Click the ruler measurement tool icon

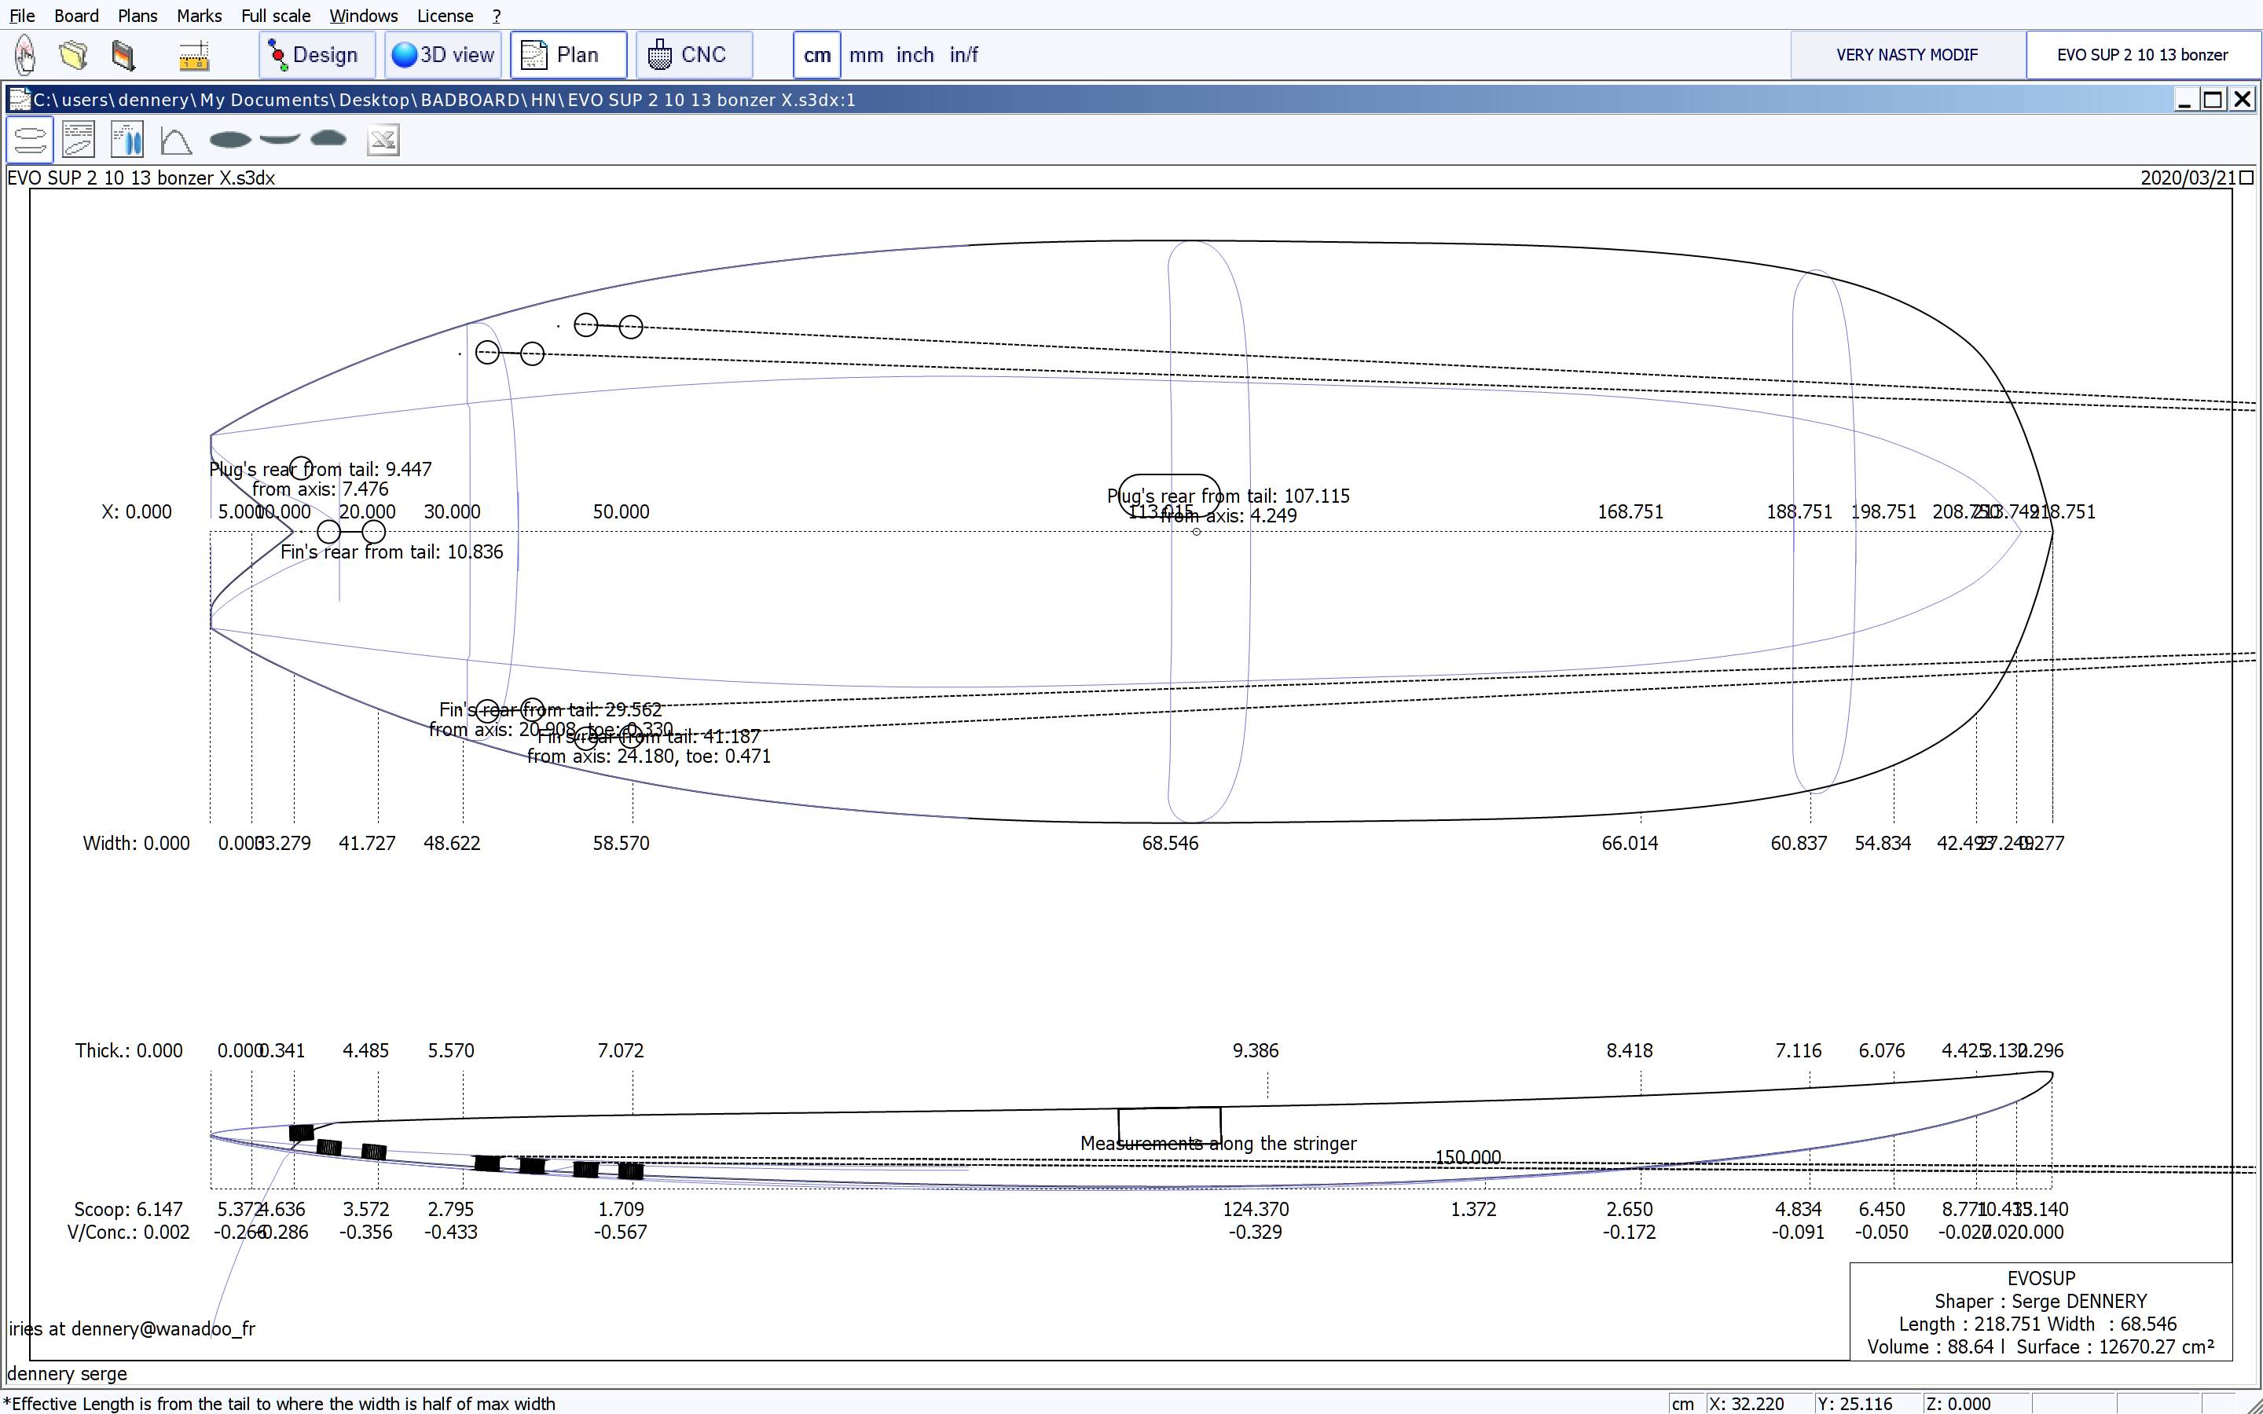pyautogui.click(x=193, y=56)
